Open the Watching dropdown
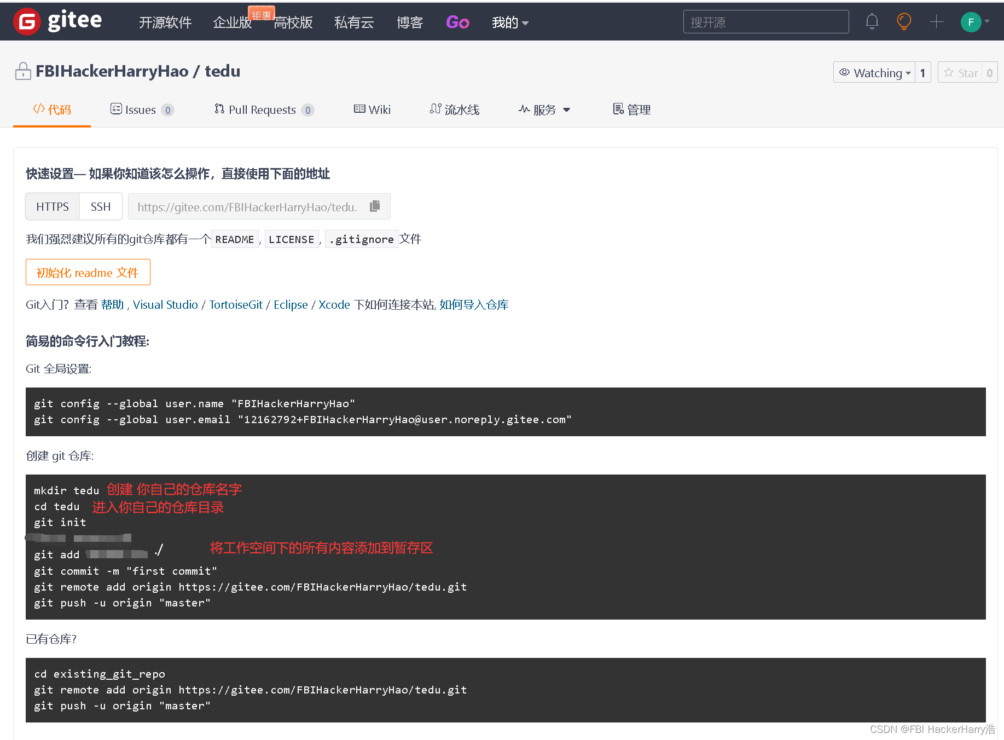This screenshot has width=1004, height=740. coord(874,72)
